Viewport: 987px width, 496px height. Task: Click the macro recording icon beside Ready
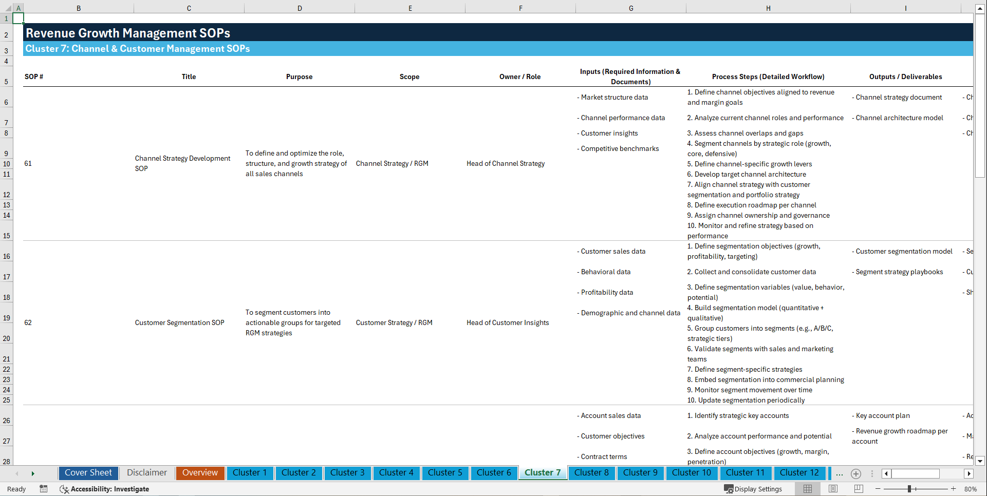click(x=44, y=489)
